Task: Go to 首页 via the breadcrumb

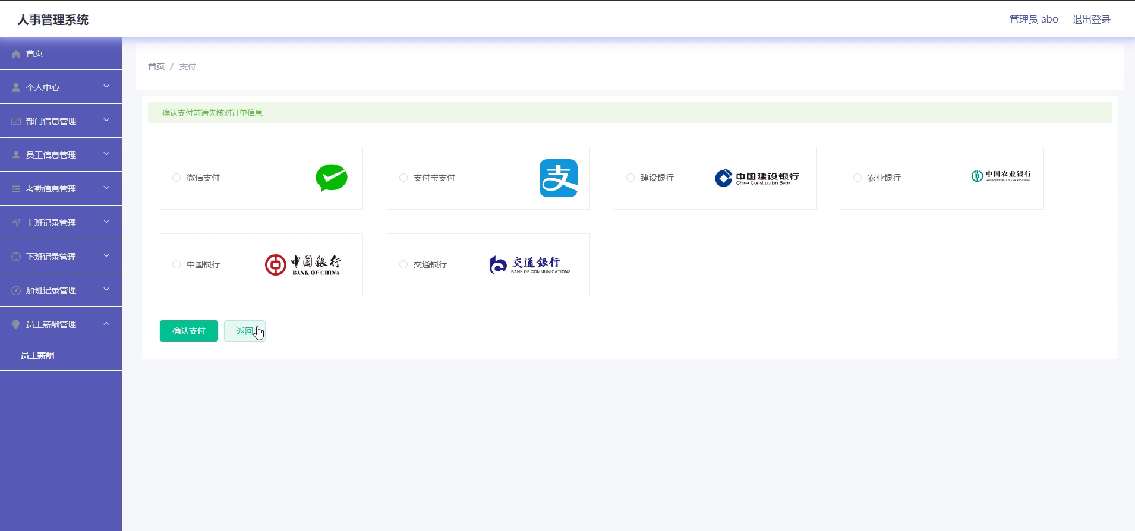Action: (156, 67)
